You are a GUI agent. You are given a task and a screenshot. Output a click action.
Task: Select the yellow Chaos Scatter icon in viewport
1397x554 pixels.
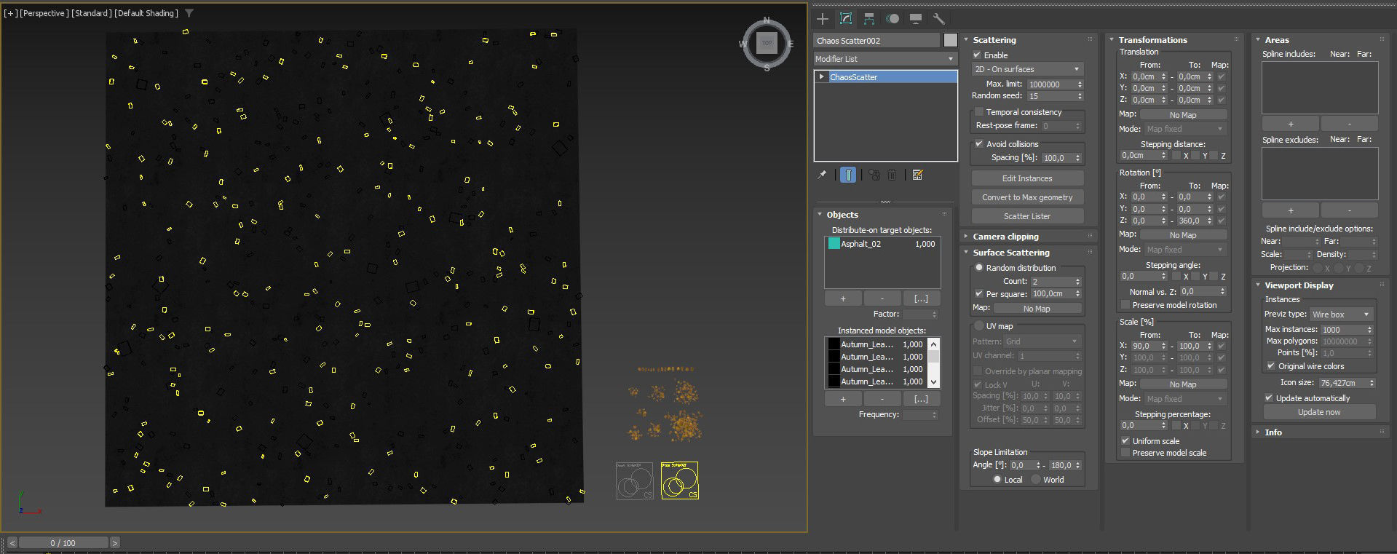pos(680,480)
